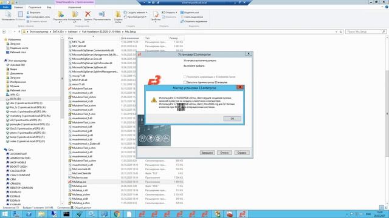
Task: Click the Отмена button in E3.enterprise setup
Action: 224,153
